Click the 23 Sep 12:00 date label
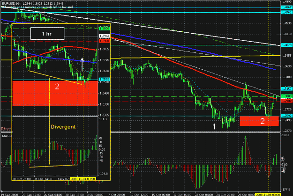 (x=31, y=195)
